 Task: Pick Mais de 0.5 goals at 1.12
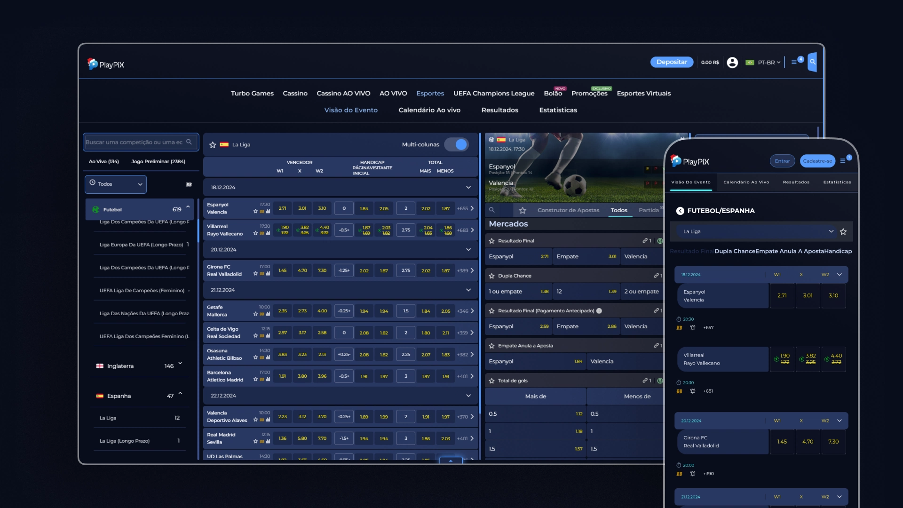click(535, 414)
